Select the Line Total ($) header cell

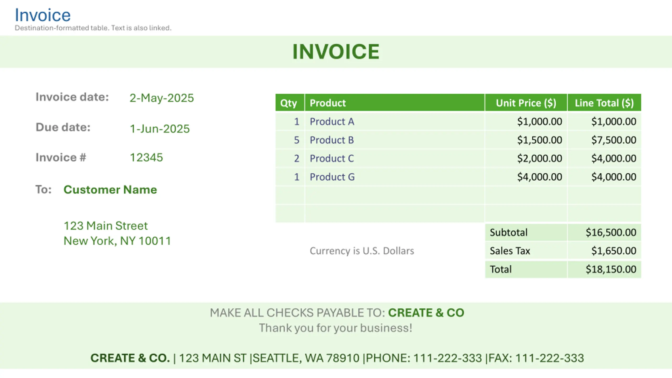604,103
